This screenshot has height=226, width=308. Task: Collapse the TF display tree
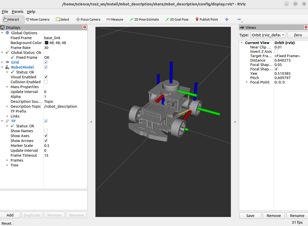coord(2,121)
